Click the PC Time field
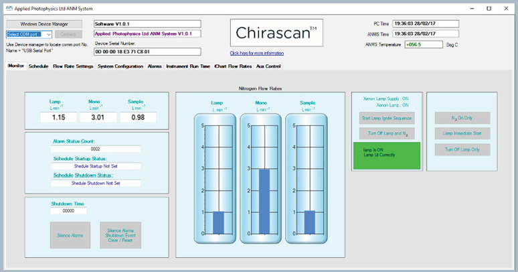This screenshot has width=518, height=272. click(426, 24)
